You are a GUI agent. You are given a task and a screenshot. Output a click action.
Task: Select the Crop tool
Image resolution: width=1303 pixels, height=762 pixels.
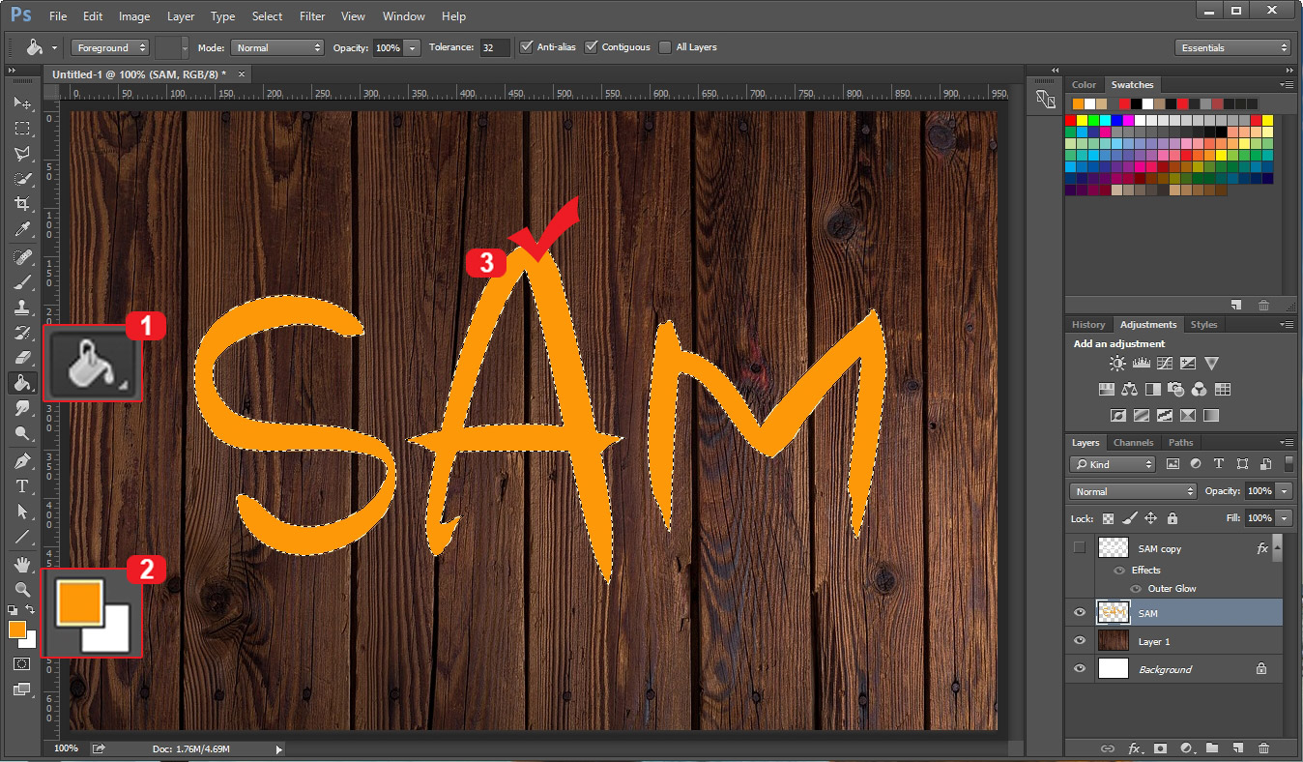pos(22,204)
